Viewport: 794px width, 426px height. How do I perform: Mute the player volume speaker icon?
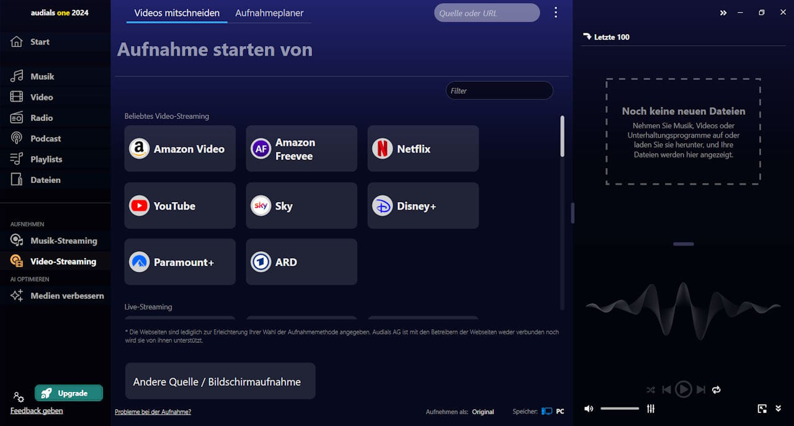588,408
